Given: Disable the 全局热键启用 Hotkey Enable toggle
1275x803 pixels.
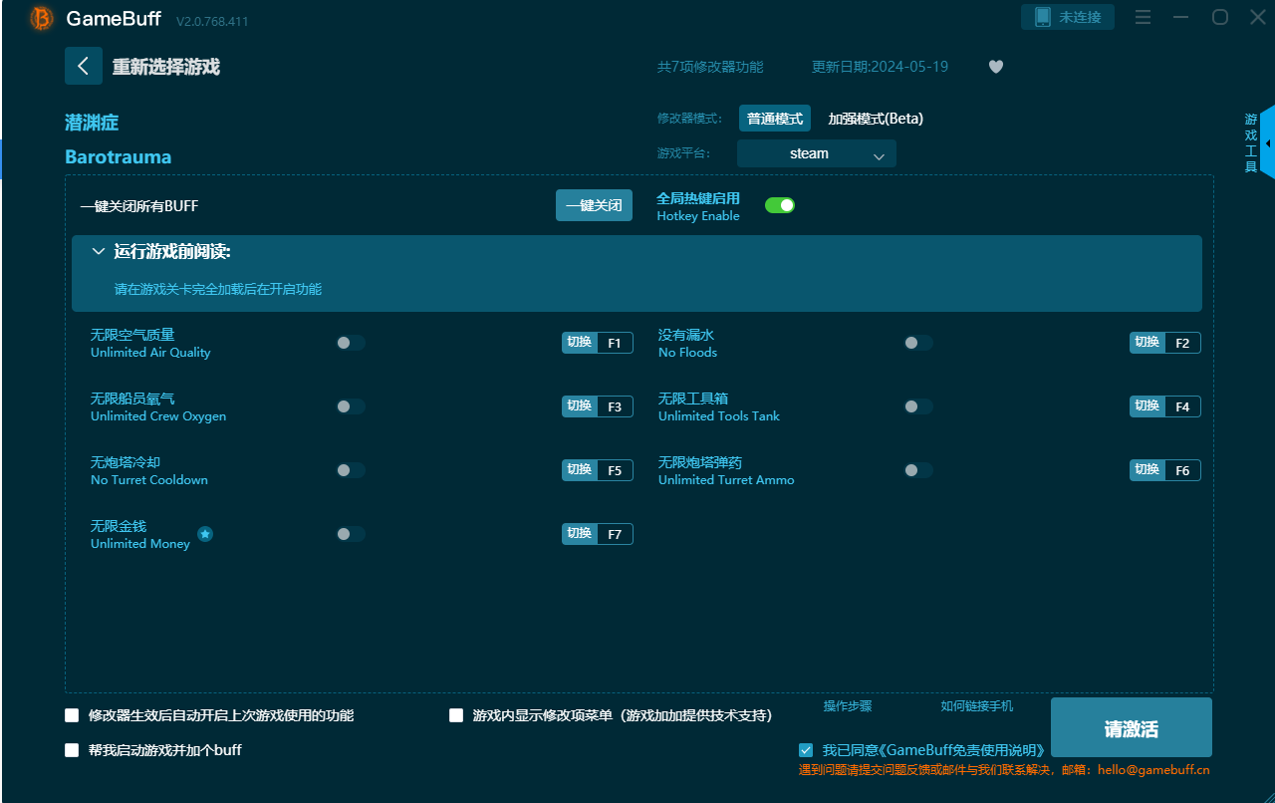Looking at the screenshot, I should [x=780, y=205].
